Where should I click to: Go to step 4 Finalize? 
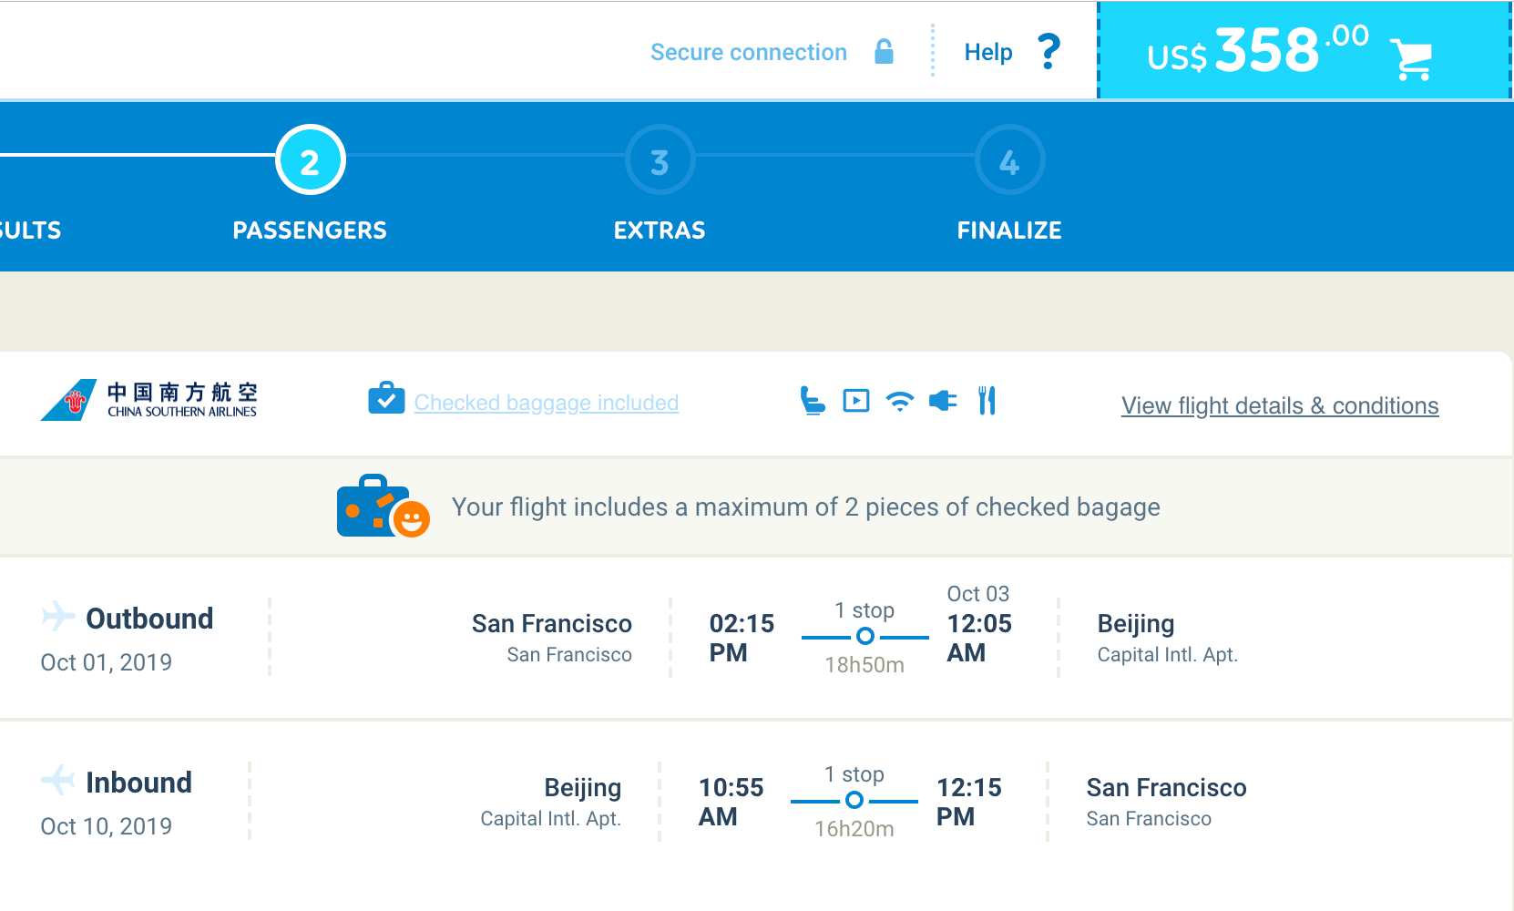1009,160
